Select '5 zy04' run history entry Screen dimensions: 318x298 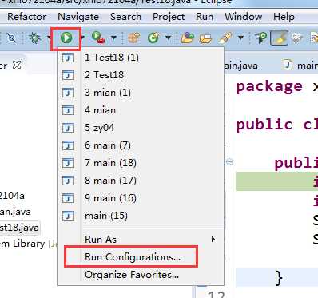(x=141, y=128)
